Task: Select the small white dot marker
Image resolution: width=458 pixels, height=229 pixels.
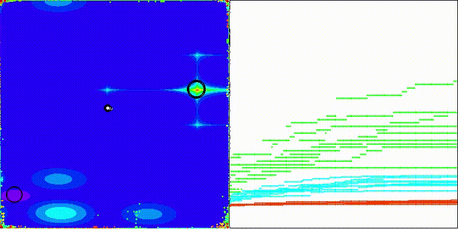Action: click(107, 108)
